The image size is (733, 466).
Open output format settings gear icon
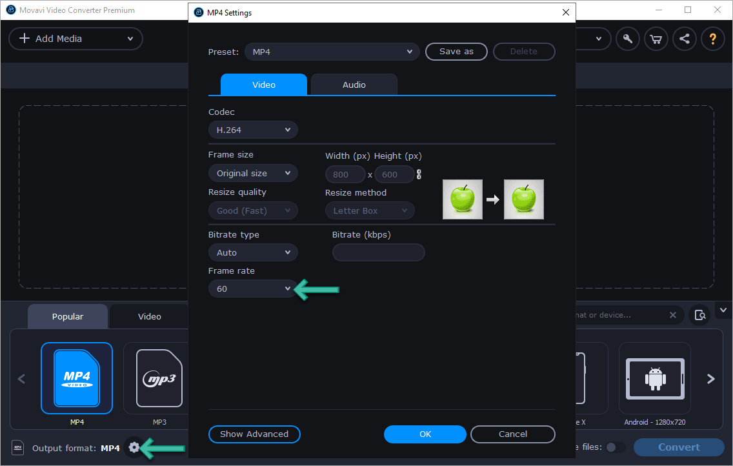[x=134, y=447]
